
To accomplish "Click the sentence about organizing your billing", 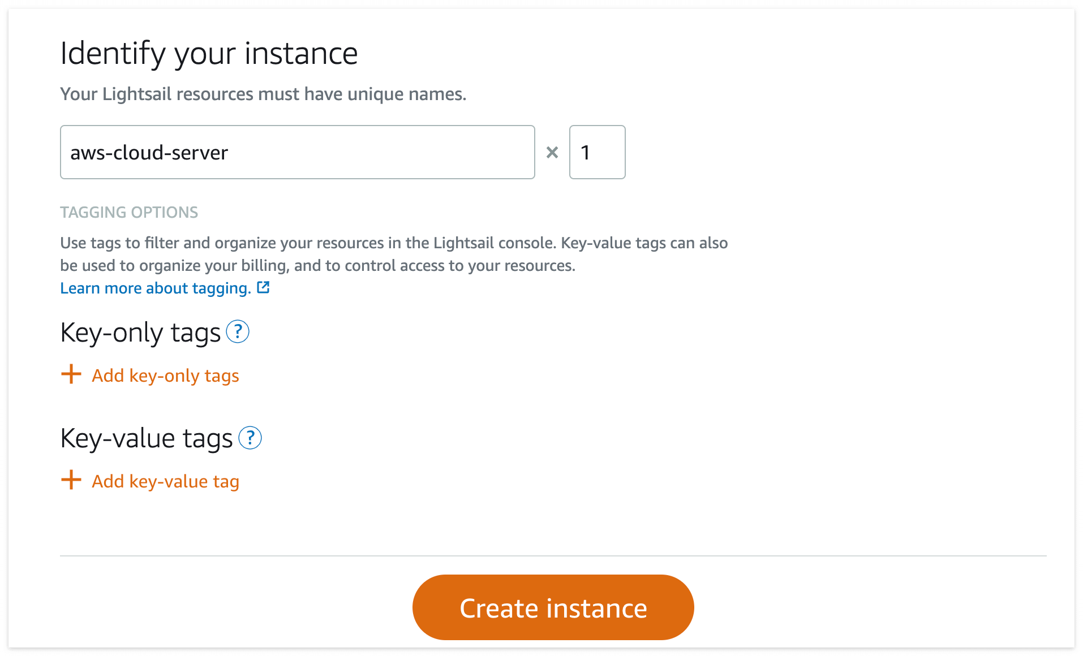I will pos(317,266).
